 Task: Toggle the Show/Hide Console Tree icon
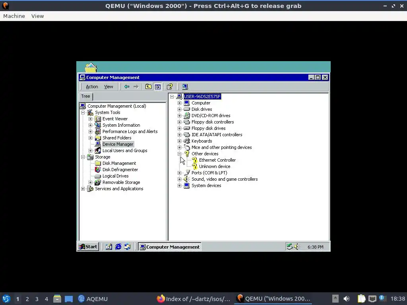pos(157,87)
